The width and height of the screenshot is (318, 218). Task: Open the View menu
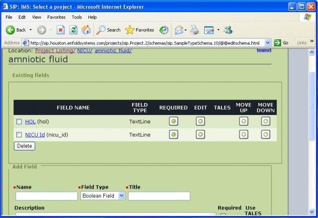coord(36,17)
